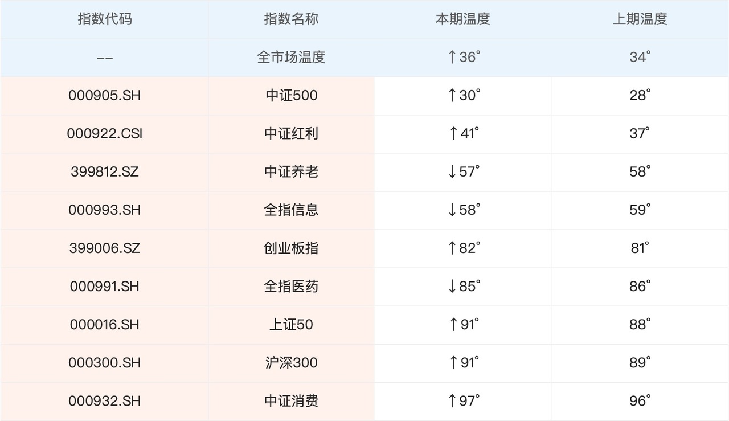The width and height of the screenshot is (729, 421).
Task: Click the up arrow next to 82°
Action: point(452,248)
